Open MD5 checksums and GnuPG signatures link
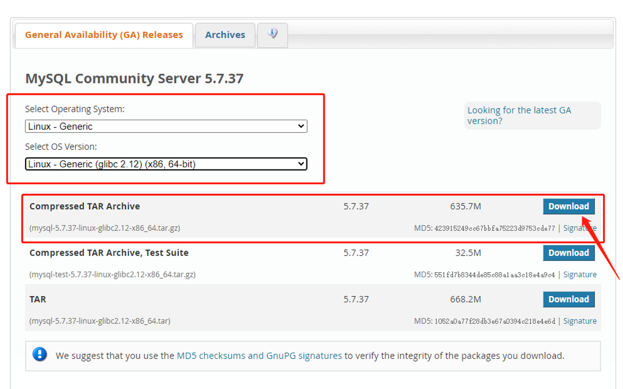The width and height of the screenshot is (623, 389). click(259, 356)
